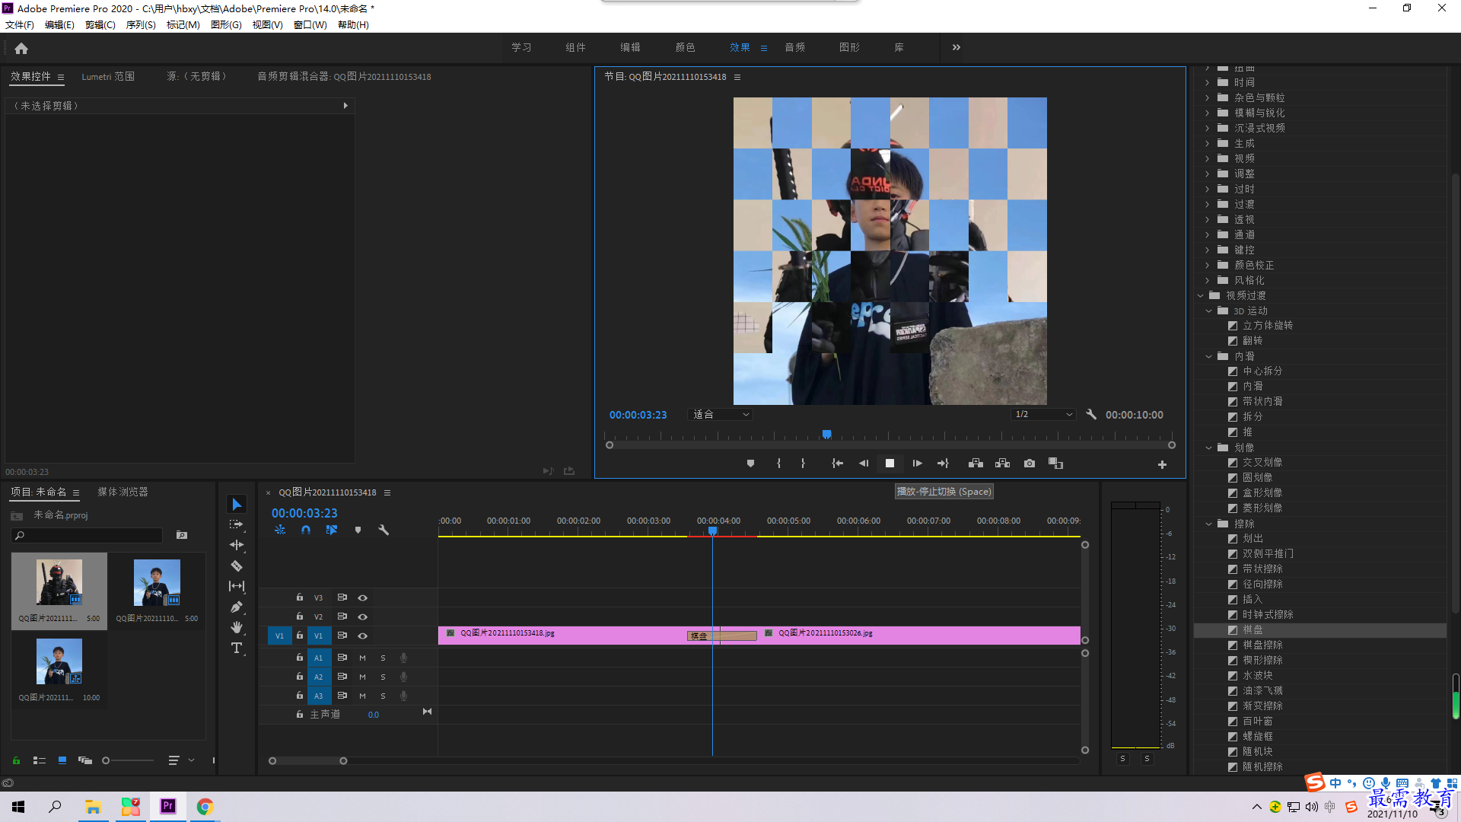Select the Hand tool
The image size is (1461, 822).
click(237, 627)
